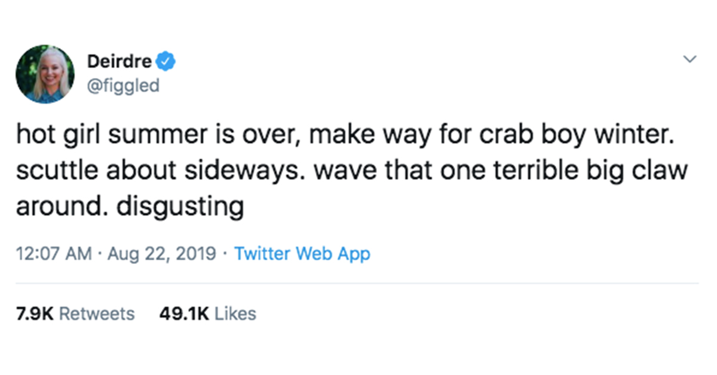The height and width of the screenshot is (375, 717).
Task: Click the word around in last line
Action: pos(63,206)
